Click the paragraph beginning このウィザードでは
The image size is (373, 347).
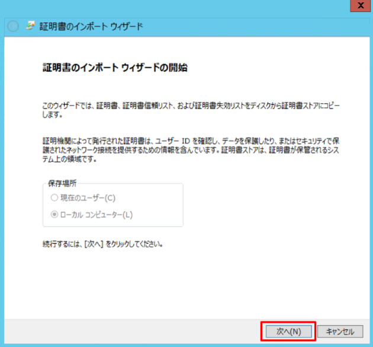tap(191, 110)
